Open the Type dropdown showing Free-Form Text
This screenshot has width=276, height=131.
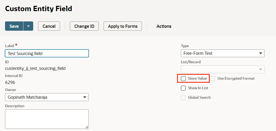tap(222, 53)
